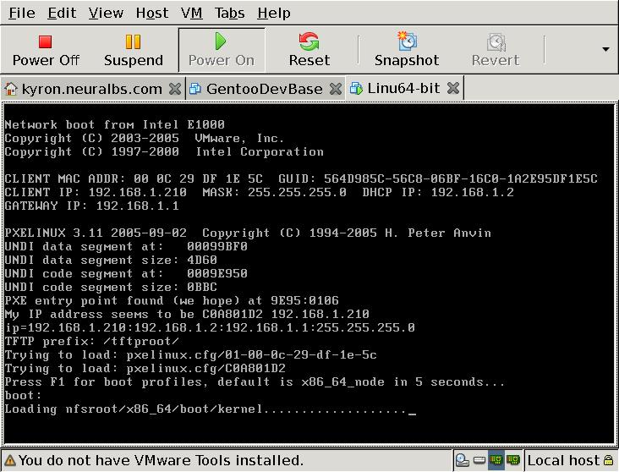Open the File menu

tap(22, 13)
